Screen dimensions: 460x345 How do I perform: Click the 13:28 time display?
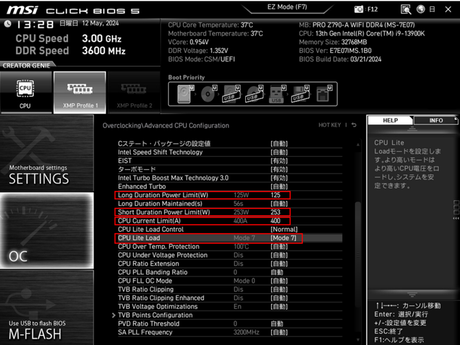tap(34, 25)
